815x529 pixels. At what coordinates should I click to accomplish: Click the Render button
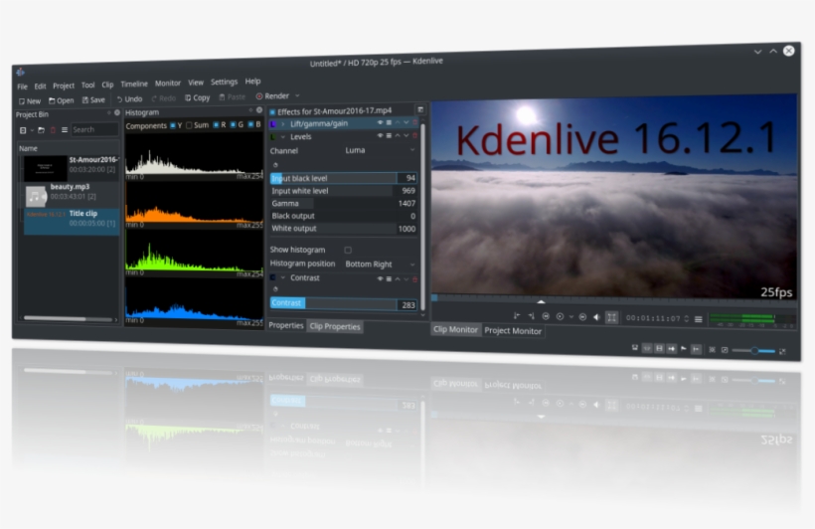click(273, 96)
